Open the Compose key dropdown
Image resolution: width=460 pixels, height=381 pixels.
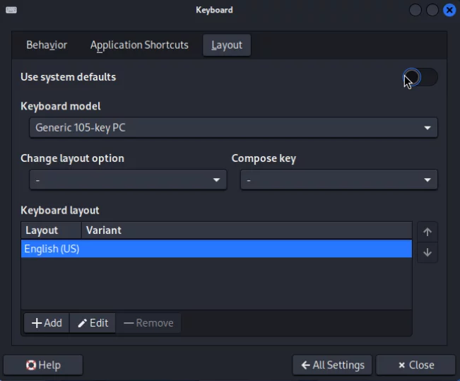(x=338, y=180)
